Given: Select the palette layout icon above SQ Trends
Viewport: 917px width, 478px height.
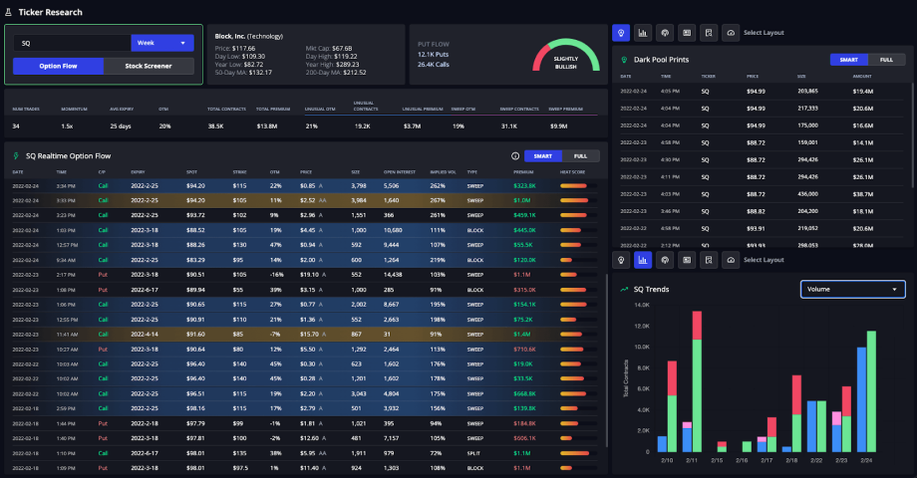Looking at the screenshot, I should click(665, 260).
